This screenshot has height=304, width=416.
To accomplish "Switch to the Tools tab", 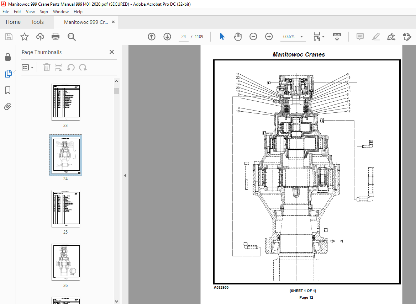I will (37, 22).
